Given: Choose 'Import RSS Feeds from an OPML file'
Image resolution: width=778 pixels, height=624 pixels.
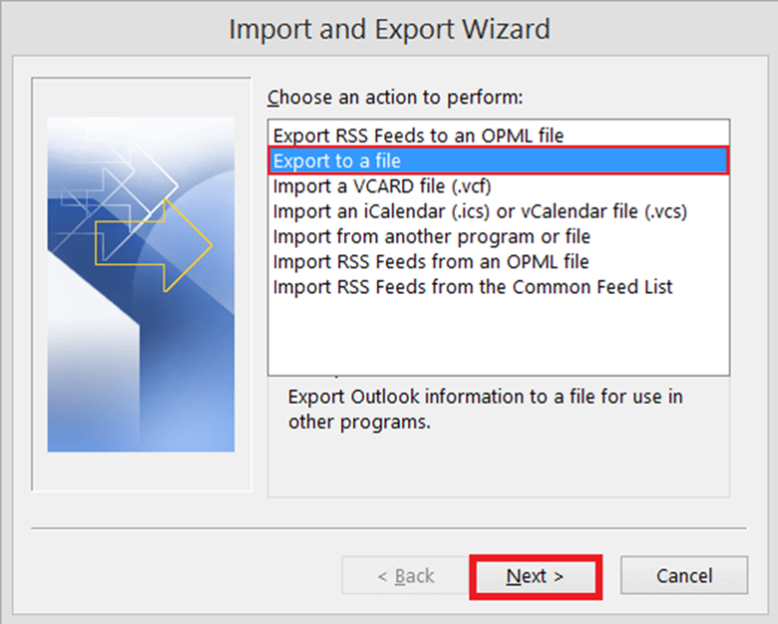Looking at the screenshot, I should tap(498, 262).
